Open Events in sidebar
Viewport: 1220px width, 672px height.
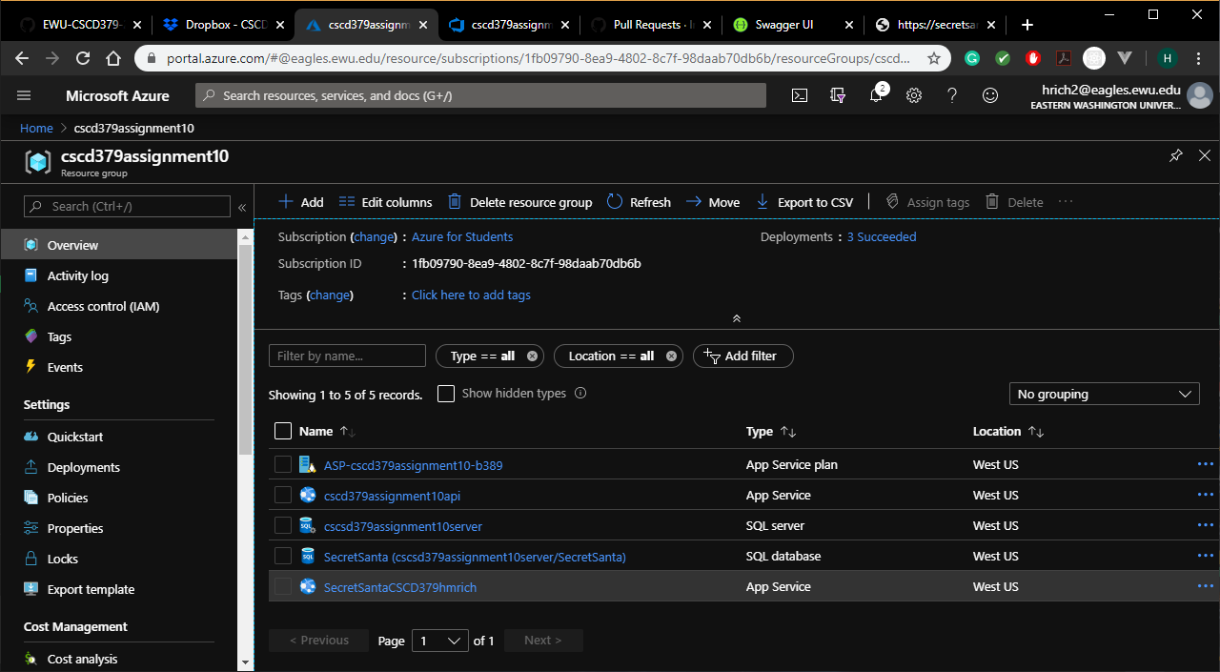tap(119, 367)
